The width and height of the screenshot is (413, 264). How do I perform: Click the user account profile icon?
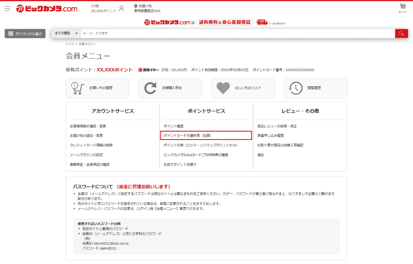click(121, 8)
